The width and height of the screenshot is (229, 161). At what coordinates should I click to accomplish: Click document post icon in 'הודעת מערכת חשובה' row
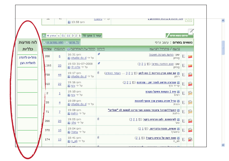(184, 56)
